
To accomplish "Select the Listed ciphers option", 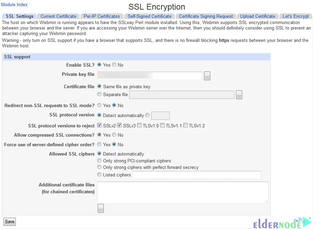I will 99,174.
